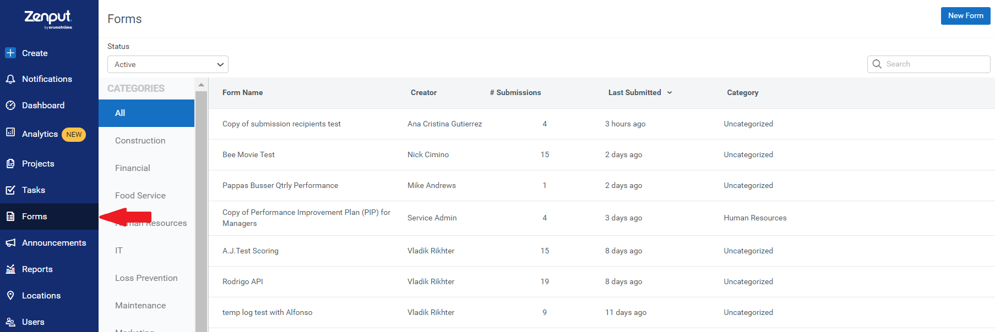Image resolution: width=995 pixels, height=332 pixels.
Task: Expand the Active status dropdown
Action: (168, 64)
